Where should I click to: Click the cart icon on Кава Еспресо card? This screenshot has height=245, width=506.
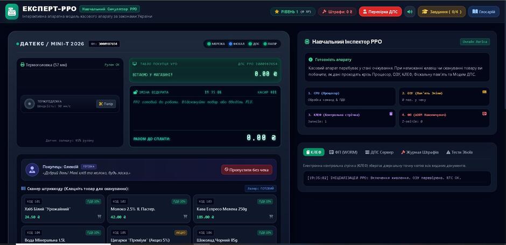271,216
